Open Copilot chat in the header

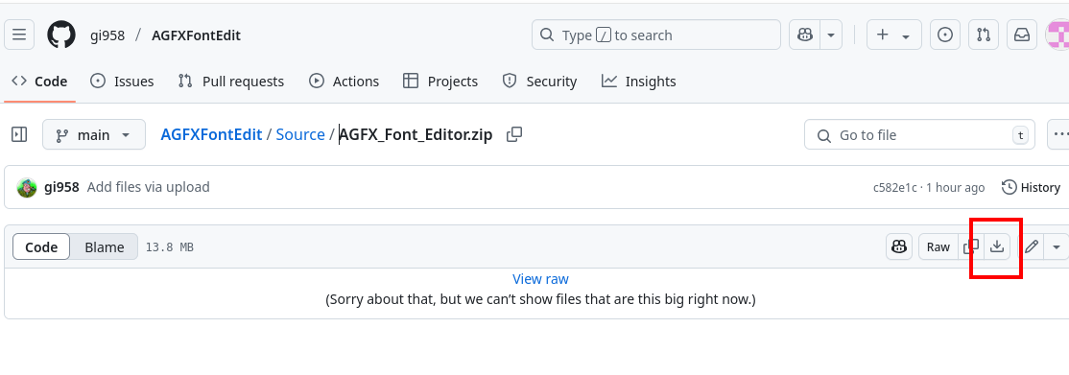[x=805, y=35]
